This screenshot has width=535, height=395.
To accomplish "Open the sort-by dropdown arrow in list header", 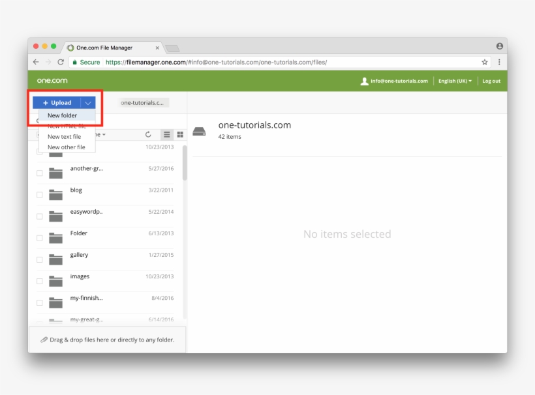I will click(x=104, y=135).
